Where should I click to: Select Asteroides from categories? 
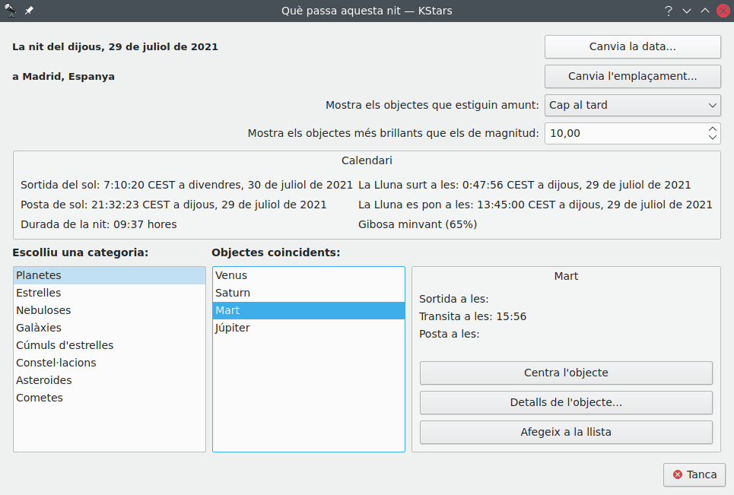(44, 380)
